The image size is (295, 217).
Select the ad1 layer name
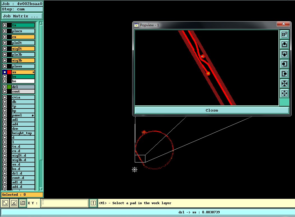coord(23,120)
